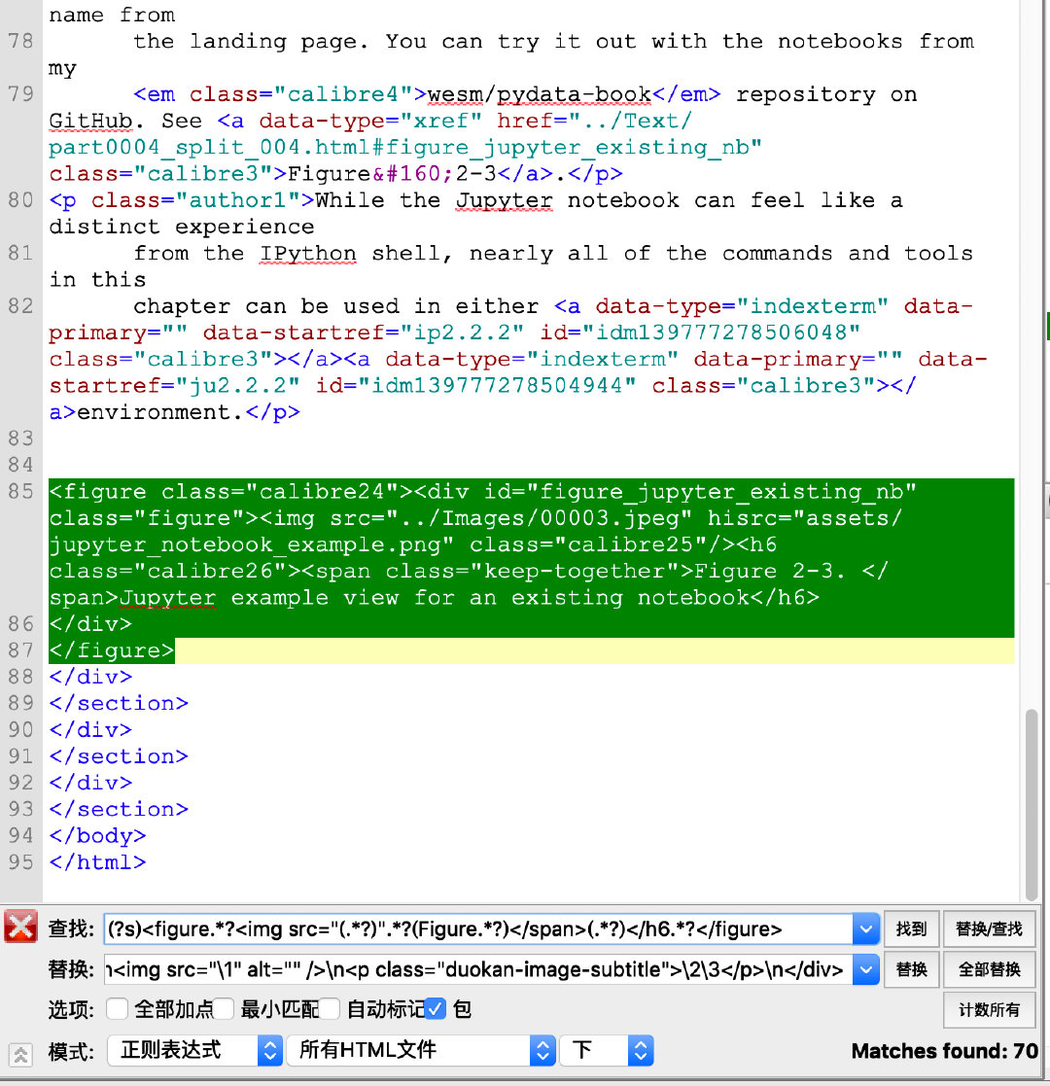Click the </div> tag on line 88
1050x1086 pixels.
(90, 677)
